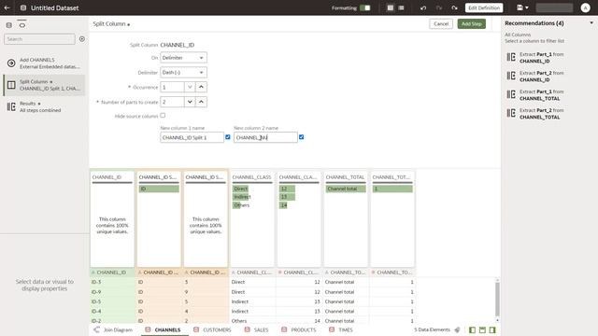Apply Extract Part_1 from CHANNEL_TOTAL recommendation
Viewport: 598px width, 336px height.
[x=535, y=95]
